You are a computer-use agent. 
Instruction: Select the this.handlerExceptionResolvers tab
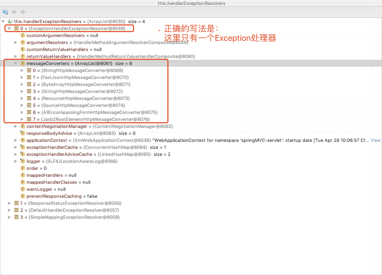point(191,3)
